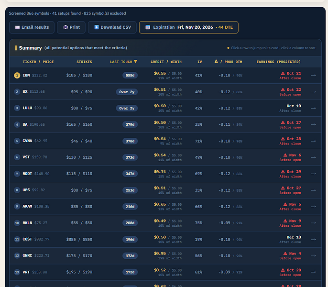Image resolution: width=328 pixels, height=287 pixels.
Task: Sort by Credit / Width column
Action: point(166,62)
